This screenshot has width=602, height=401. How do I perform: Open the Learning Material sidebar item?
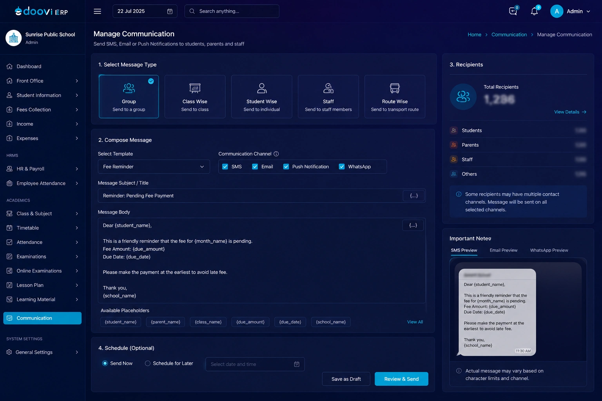(42, 300)
